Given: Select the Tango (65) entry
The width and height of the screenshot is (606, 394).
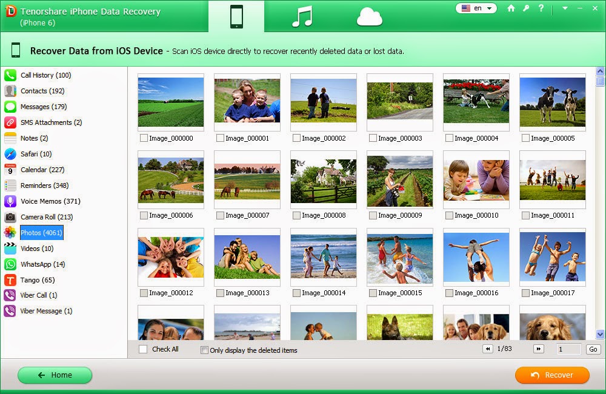Looking at the screenshot, I should [x=38, y=280].
